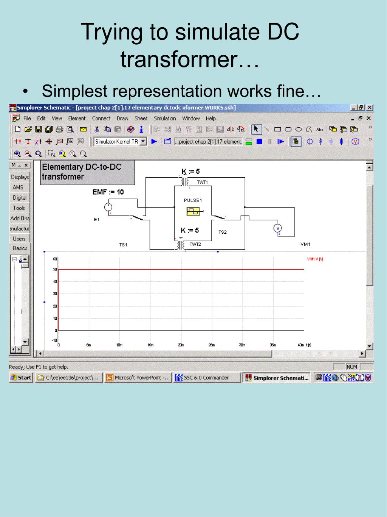
Task: Stop simulation with the blue square
Action: (259, 142)
